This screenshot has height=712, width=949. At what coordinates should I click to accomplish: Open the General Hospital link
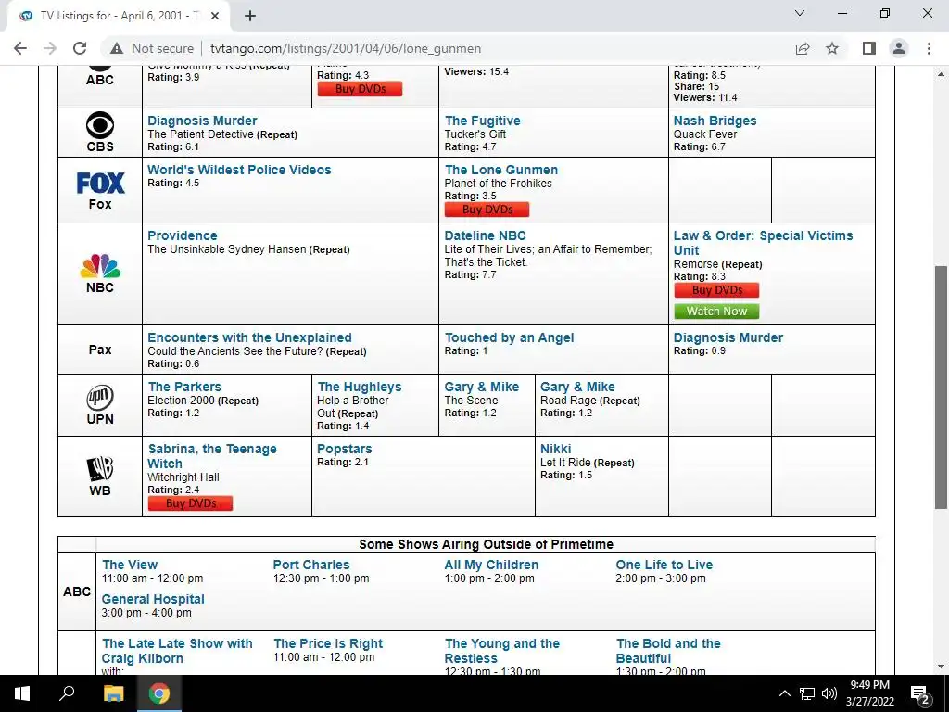[x=153, y=600]
